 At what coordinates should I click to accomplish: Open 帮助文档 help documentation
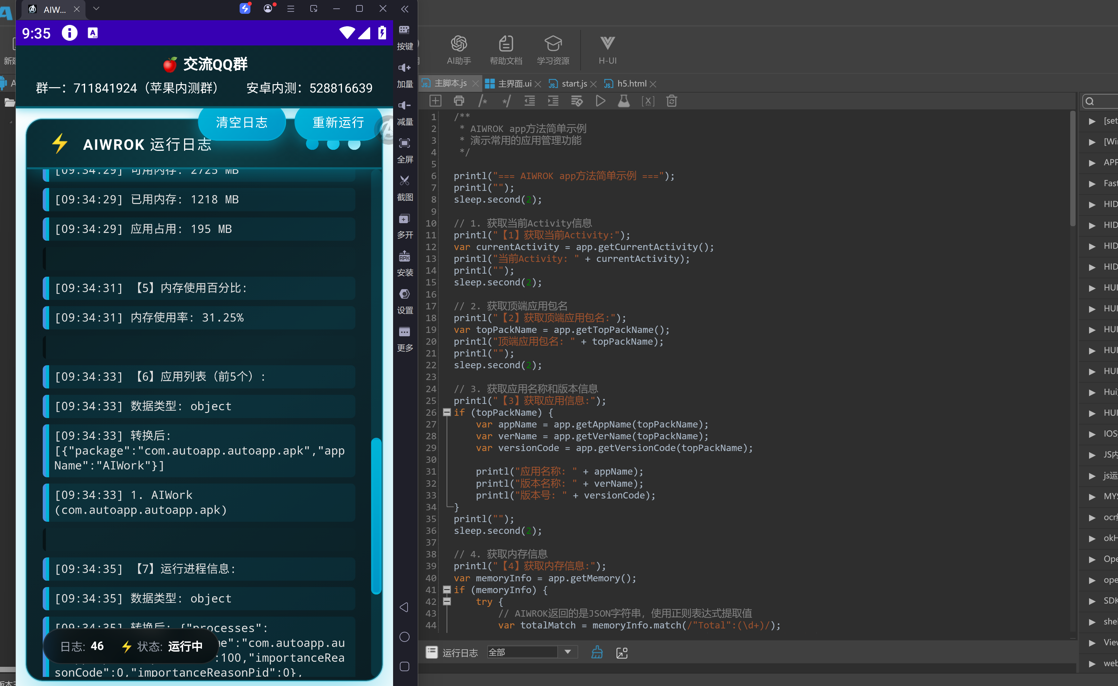506,50
